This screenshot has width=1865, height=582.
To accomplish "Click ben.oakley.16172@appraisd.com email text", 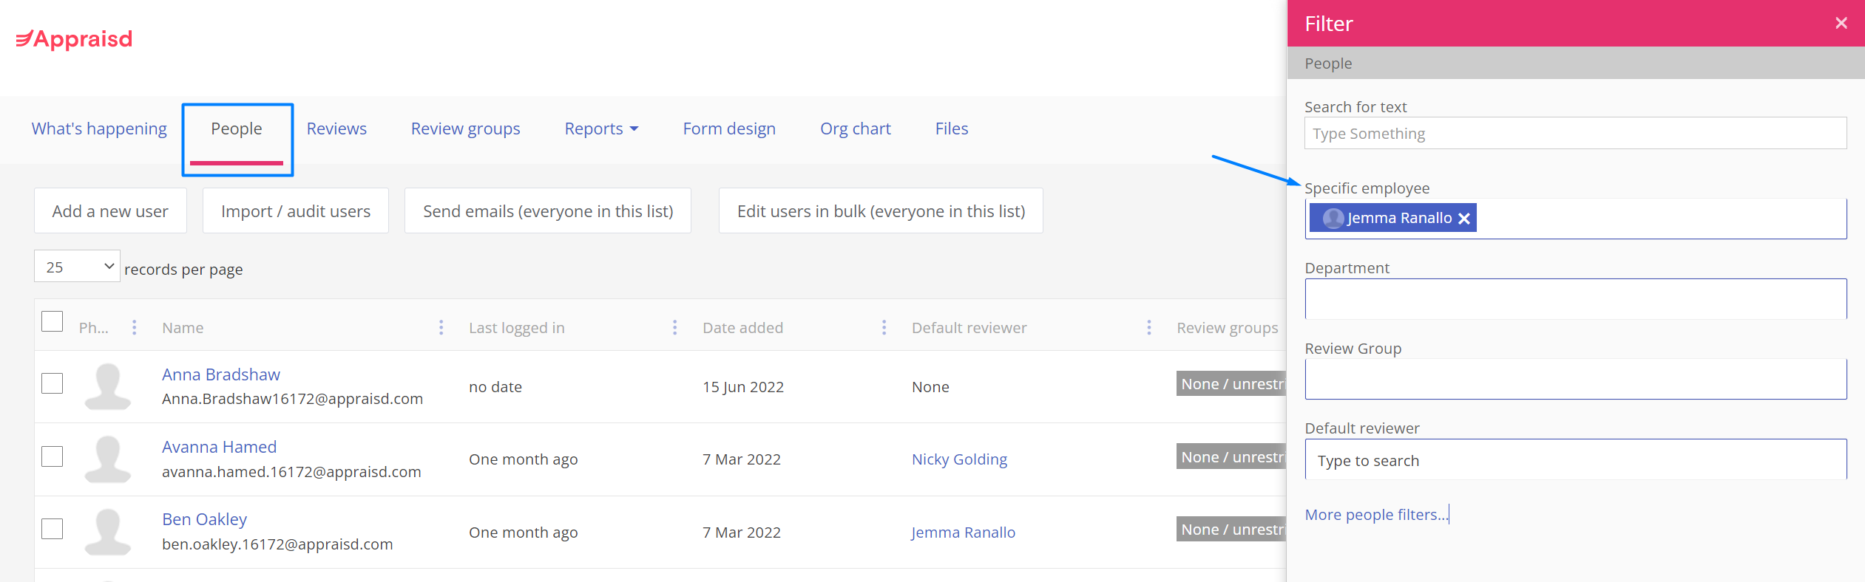I will (277, 544).
